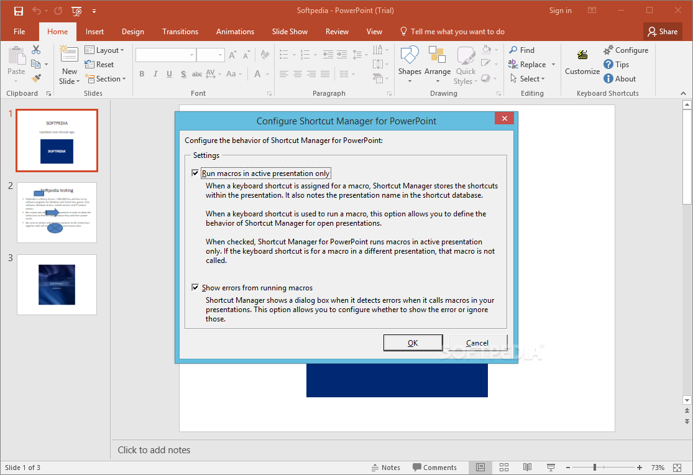Viewport: 693px width, 475px height.
Task: Click Sign in at the top
Action: click(x=560, y=11)
